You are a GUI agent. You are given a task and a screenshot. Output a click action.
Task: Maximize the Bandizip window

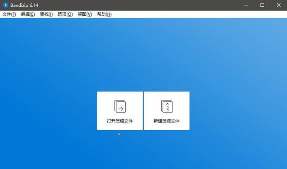[x=262, y=5]
